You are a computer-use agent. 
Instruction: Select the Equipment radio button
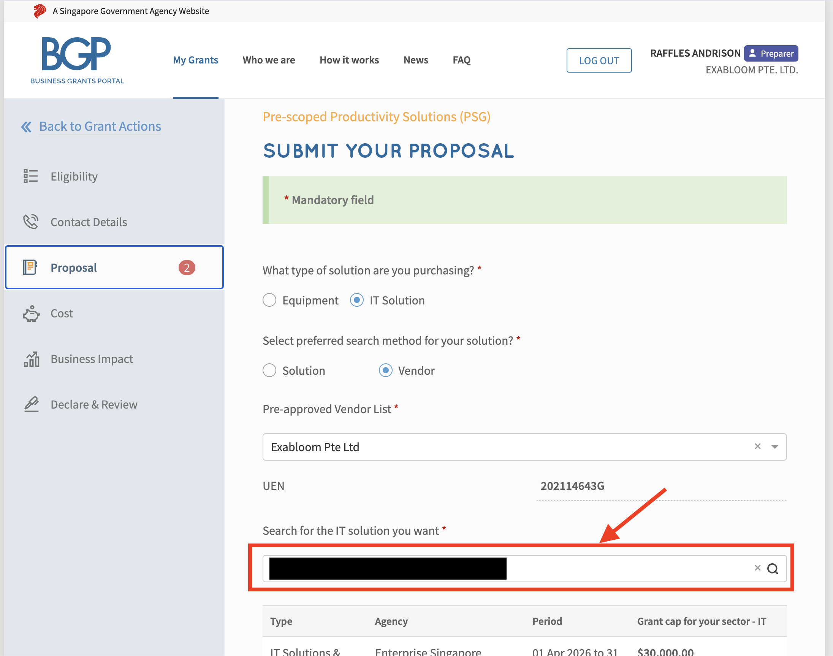pyautogui.click(x=269, y=300)
